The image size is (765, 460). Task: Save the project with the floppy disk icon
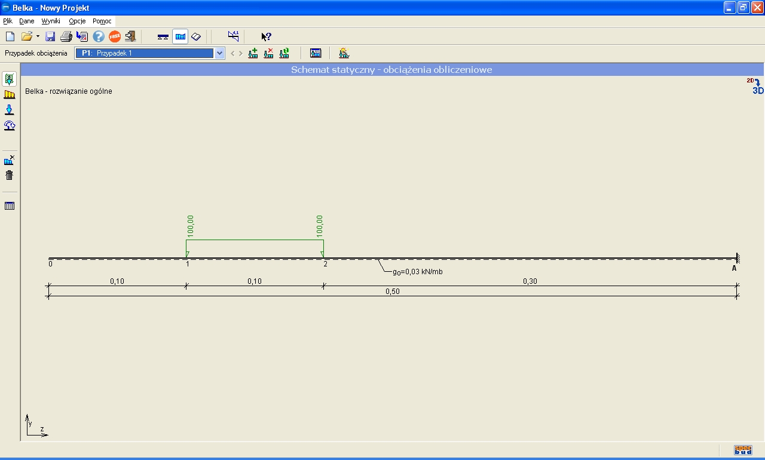(50, 36)
